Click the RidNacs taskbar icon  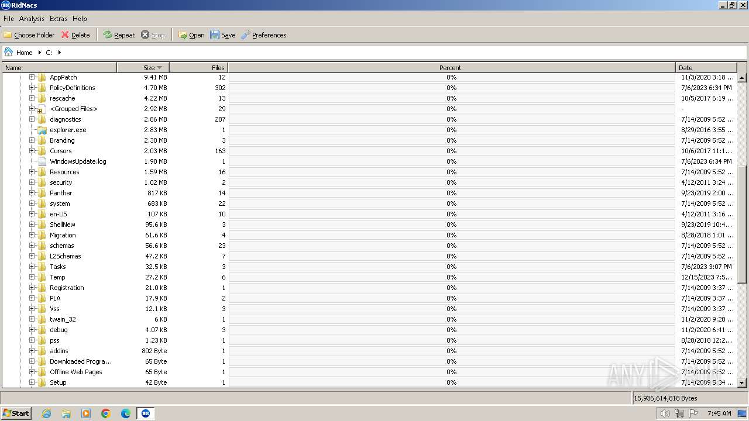146,413
